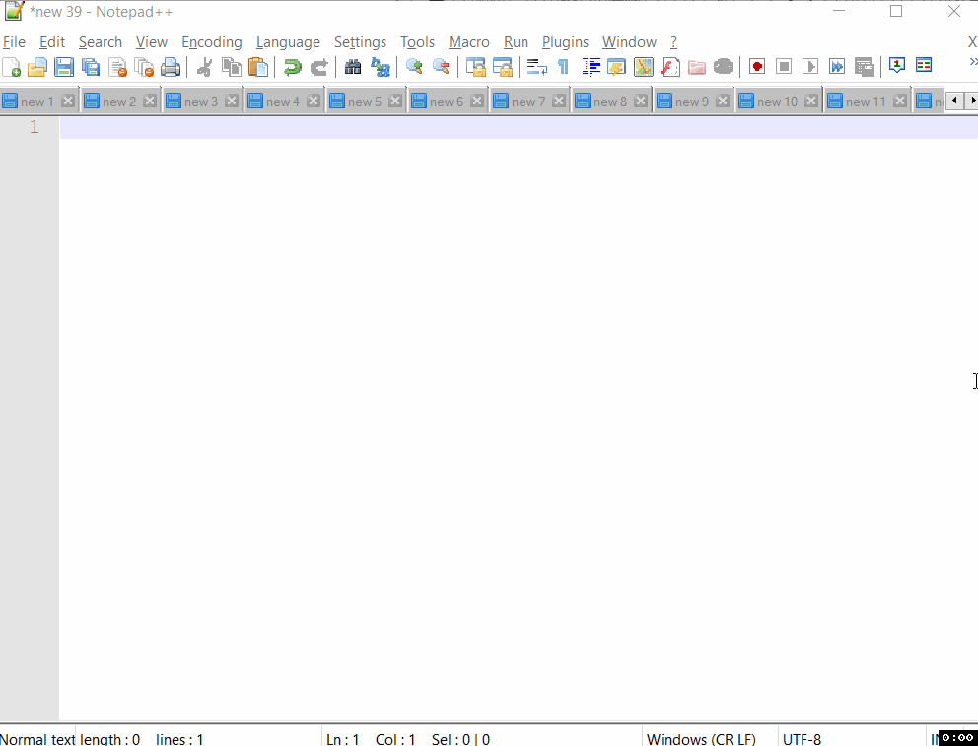Open the Document Map panel icon
978x746 pixels.
643,67
